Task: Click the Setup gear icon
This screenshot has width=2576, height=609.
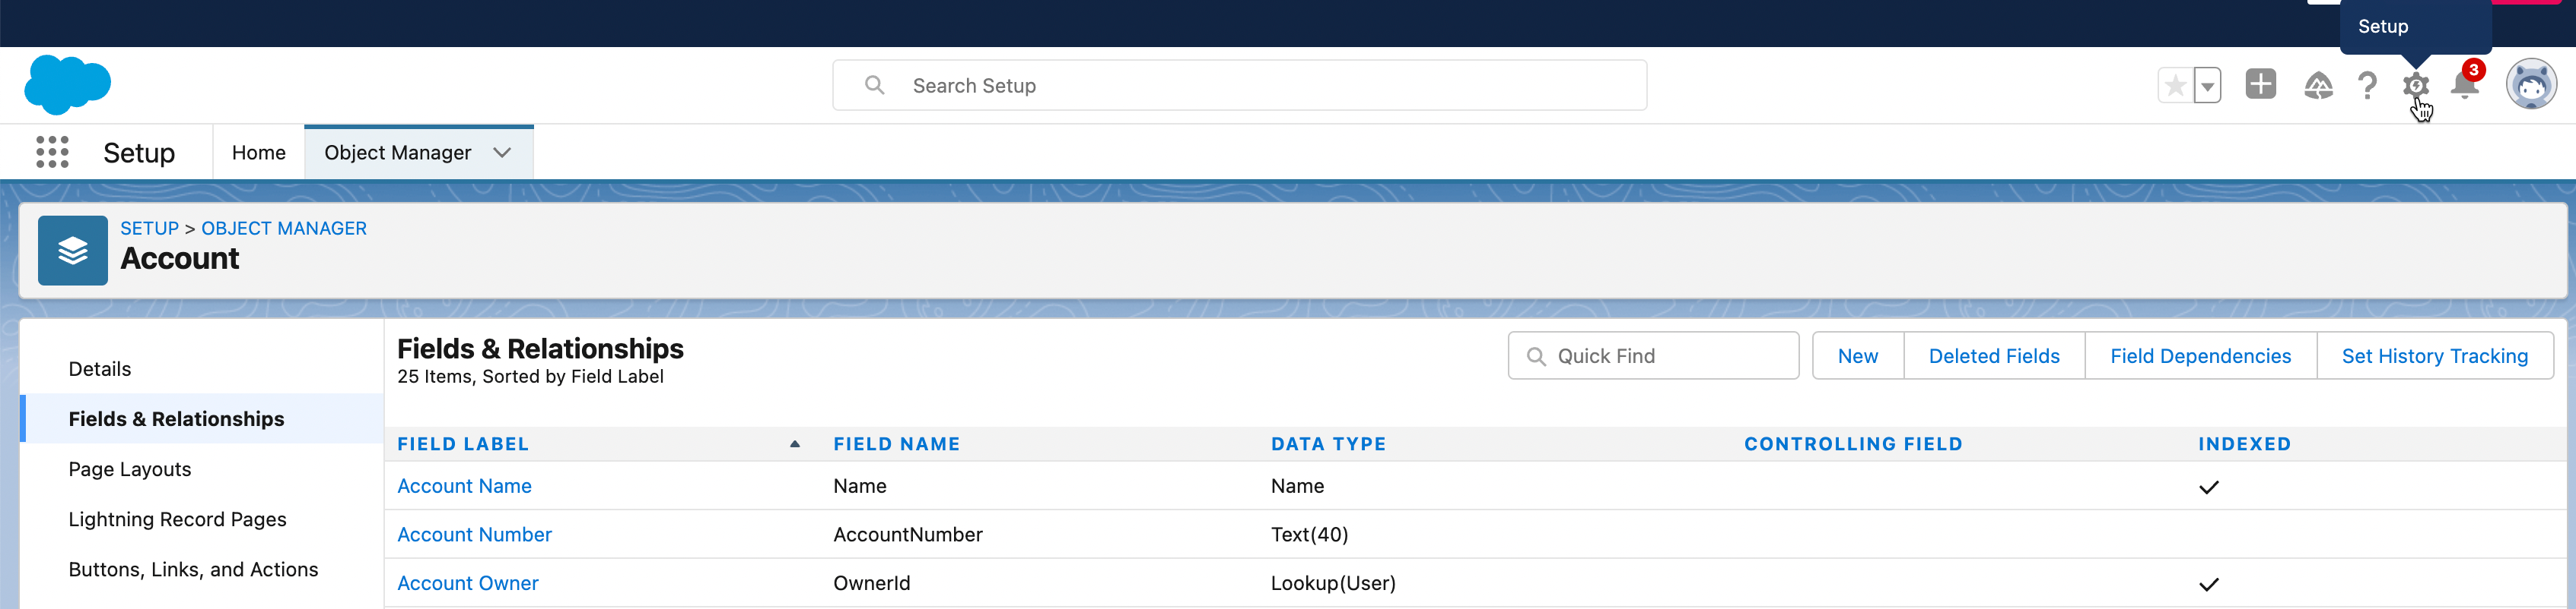Action: coord(2415,86)
